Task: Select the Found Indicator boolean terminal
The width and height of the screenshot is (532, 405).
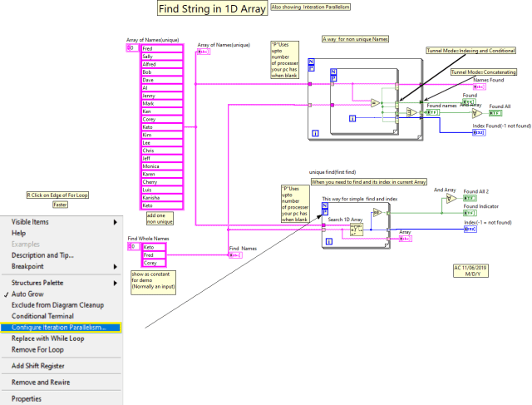Action: 470,214
